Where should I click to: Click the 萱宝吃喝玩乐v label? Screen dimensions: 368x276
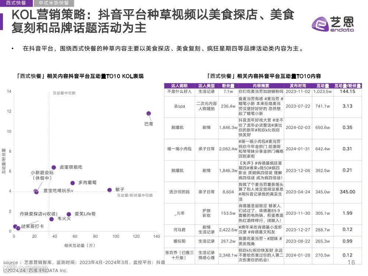(59, 191)
